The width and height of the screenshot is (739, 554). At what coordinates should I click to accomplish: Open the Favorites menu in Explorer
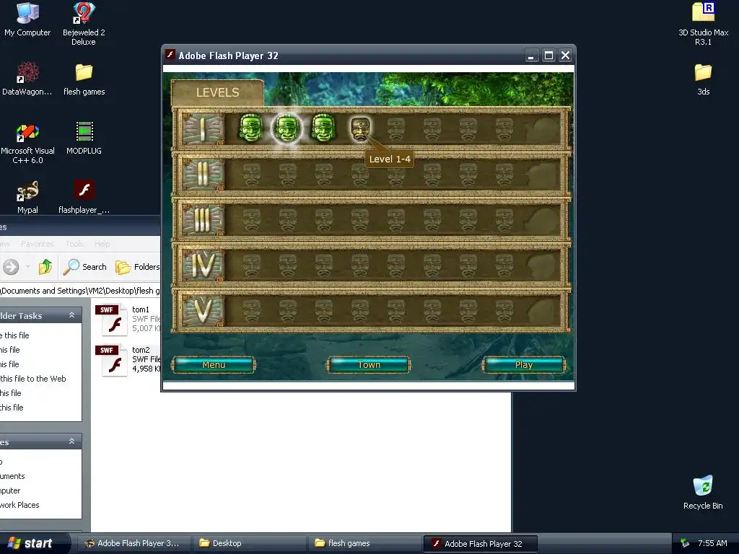click(38, 244)
